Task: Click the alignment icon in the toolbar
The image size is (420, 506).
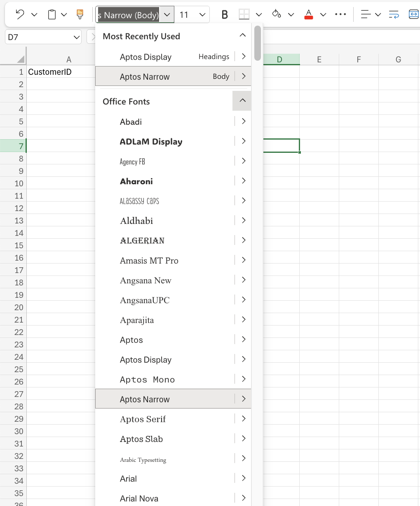Action: coord(366,14)
